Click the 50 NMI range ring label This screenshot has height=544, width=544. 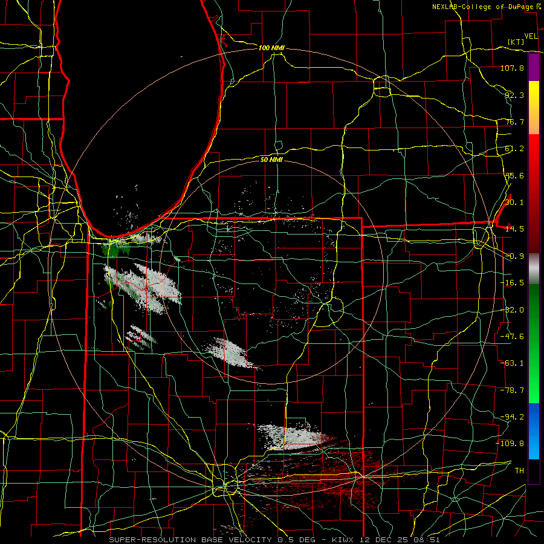[271, 160]
